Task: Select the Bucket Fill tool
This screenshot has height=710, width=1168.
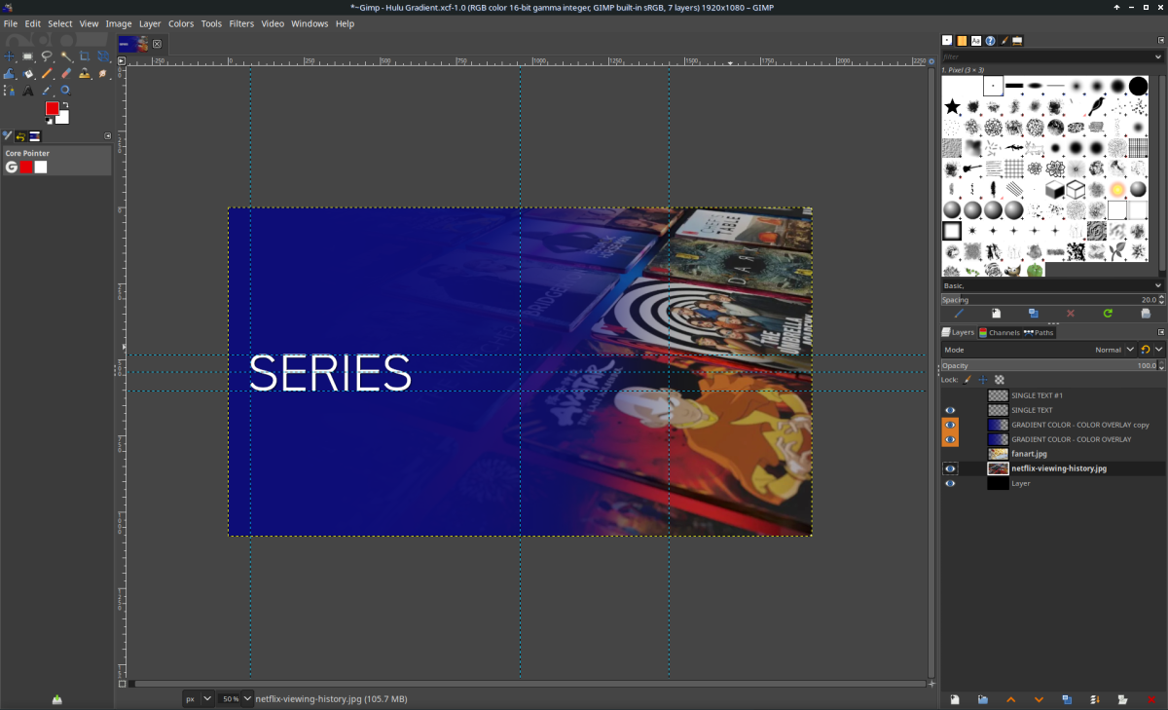Action: [x=10, y=73]
